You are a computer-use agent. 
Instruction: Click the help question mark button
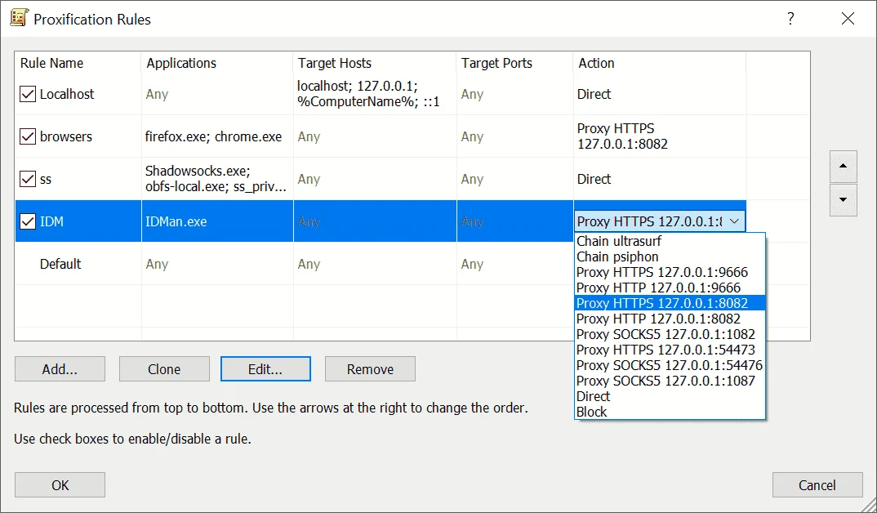pyautogui.click(x=790, y=19)
